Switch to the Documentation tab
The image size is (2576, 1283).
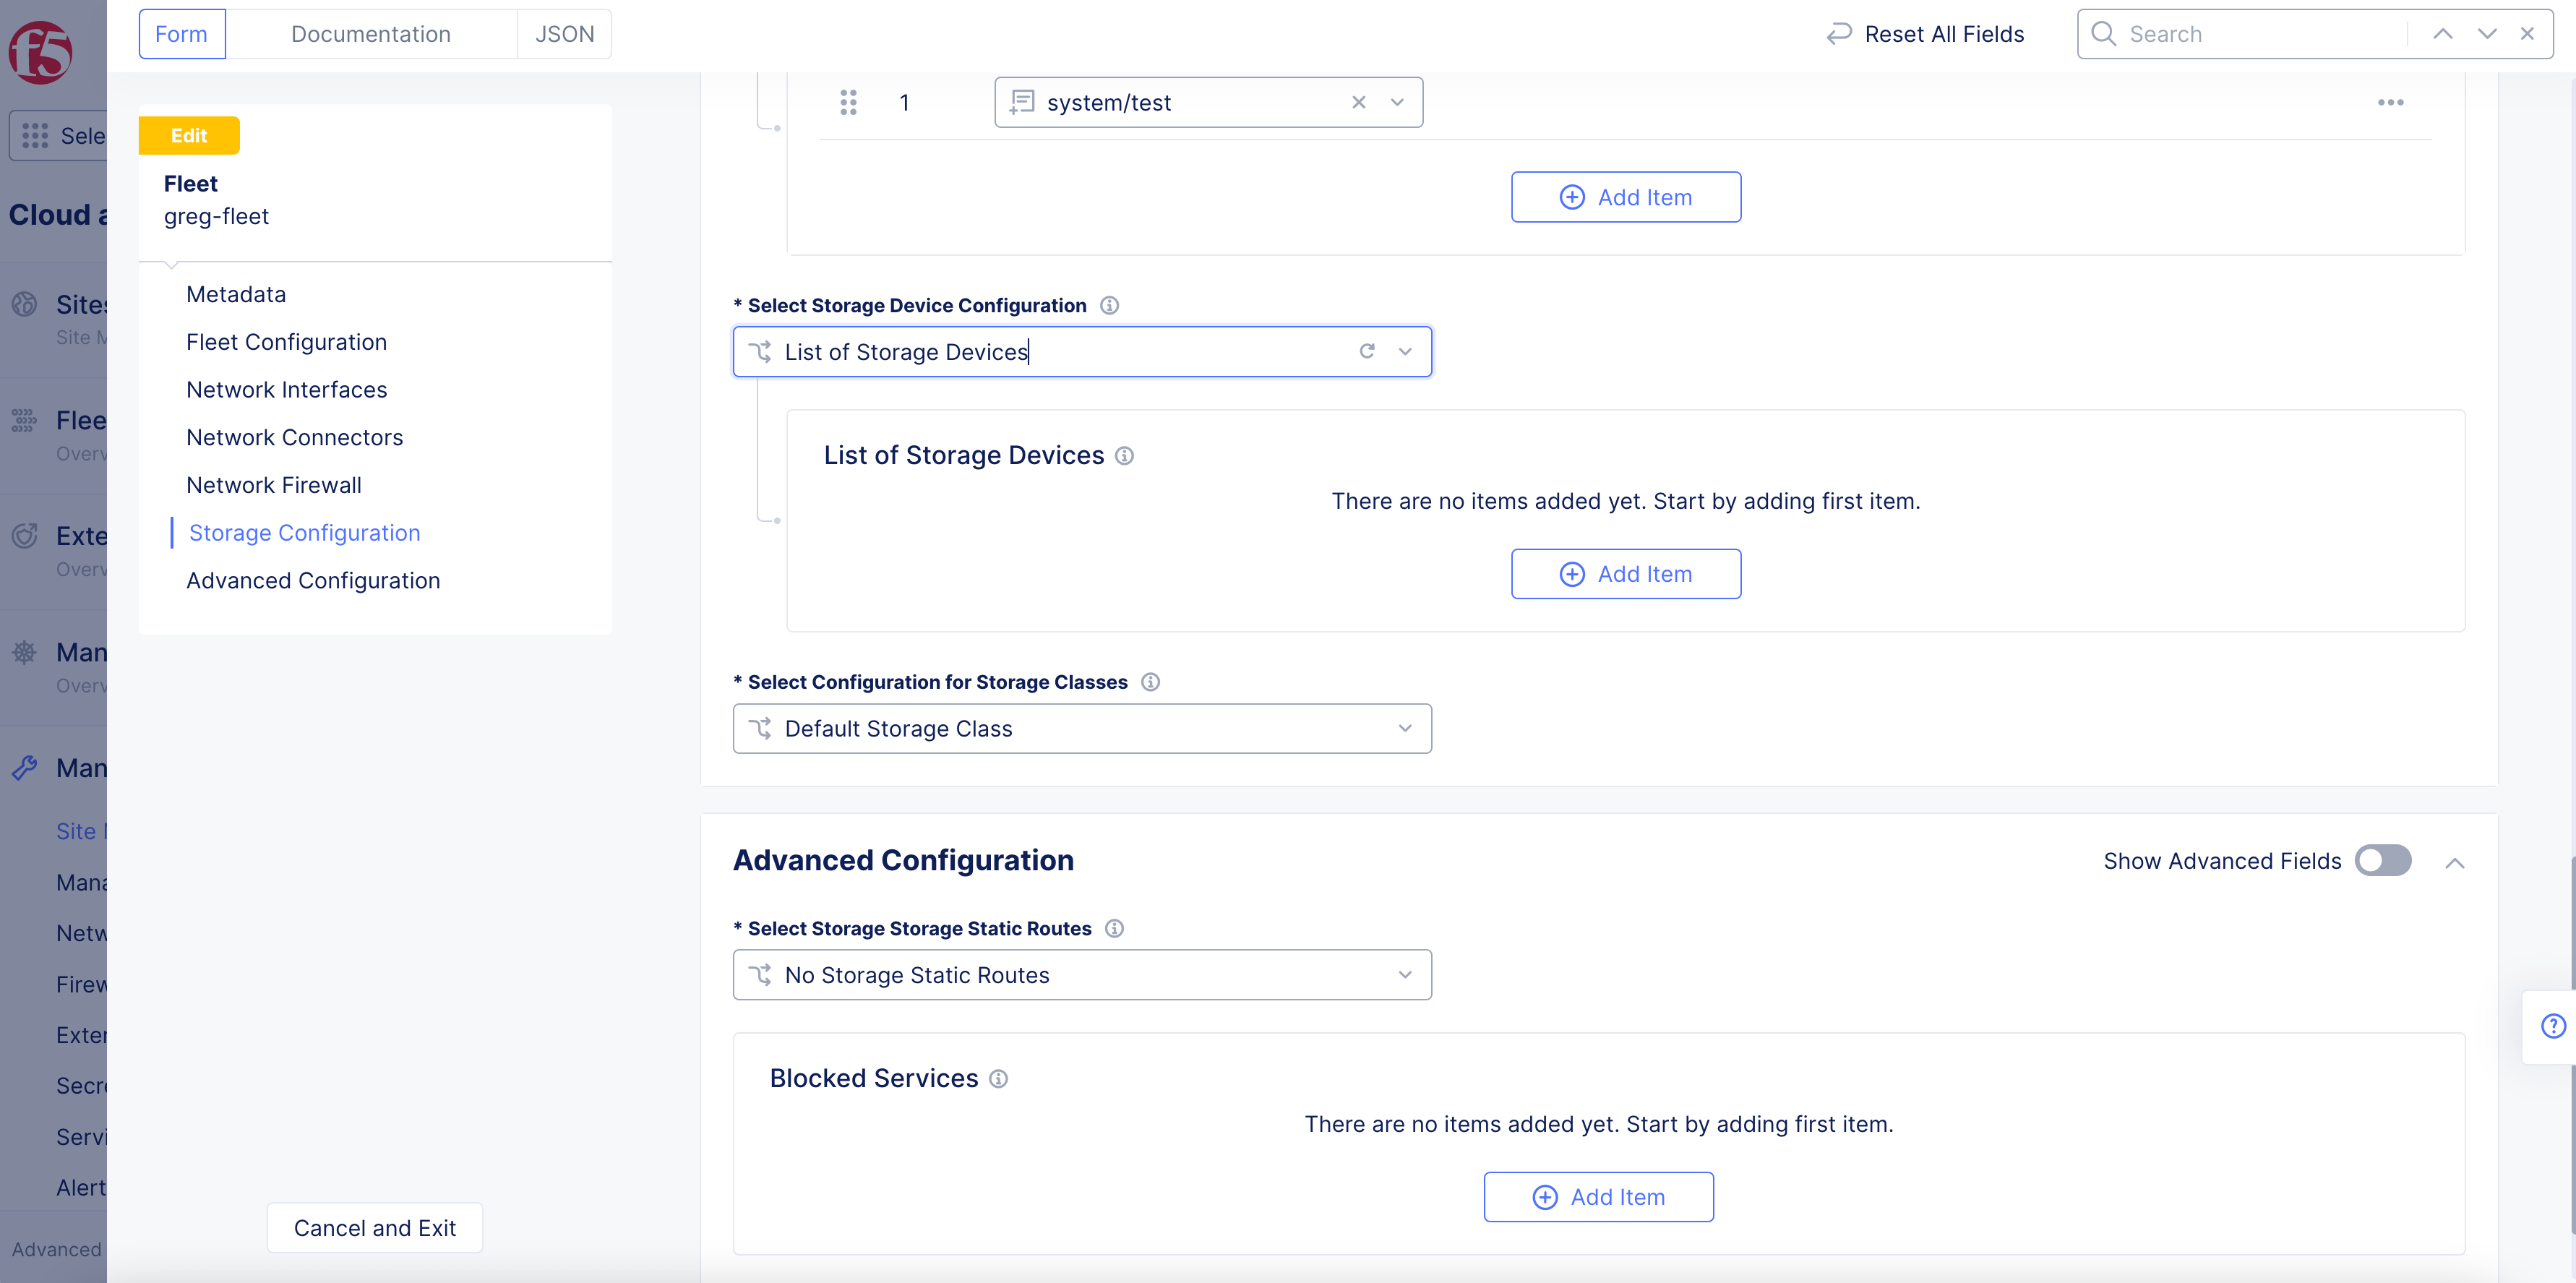[x=370, y=33]
